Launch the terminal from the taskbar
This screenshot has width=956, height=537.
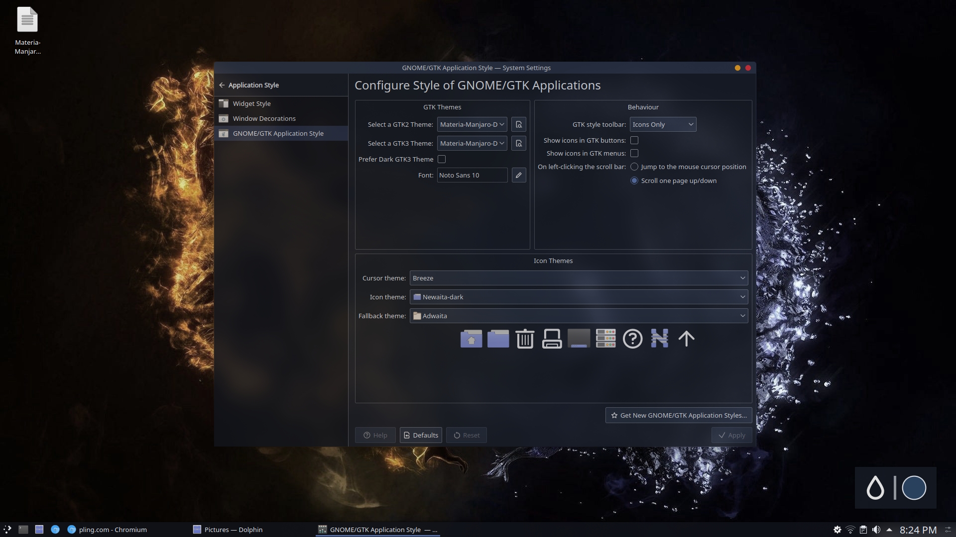click(23, 530)
